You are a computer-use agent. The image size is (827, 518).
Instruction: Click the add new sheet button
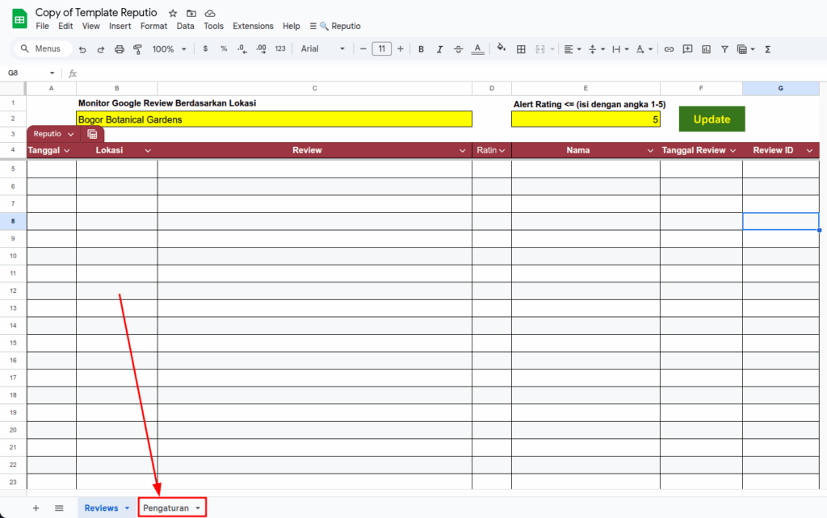(x=36, y=508)
